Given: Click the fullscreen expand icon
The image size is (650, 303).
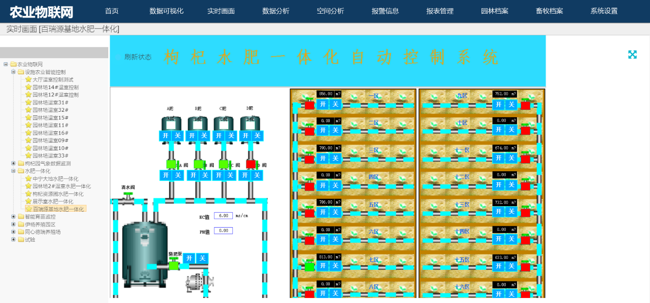Looking at the screenshot, I should click(632, 55).
